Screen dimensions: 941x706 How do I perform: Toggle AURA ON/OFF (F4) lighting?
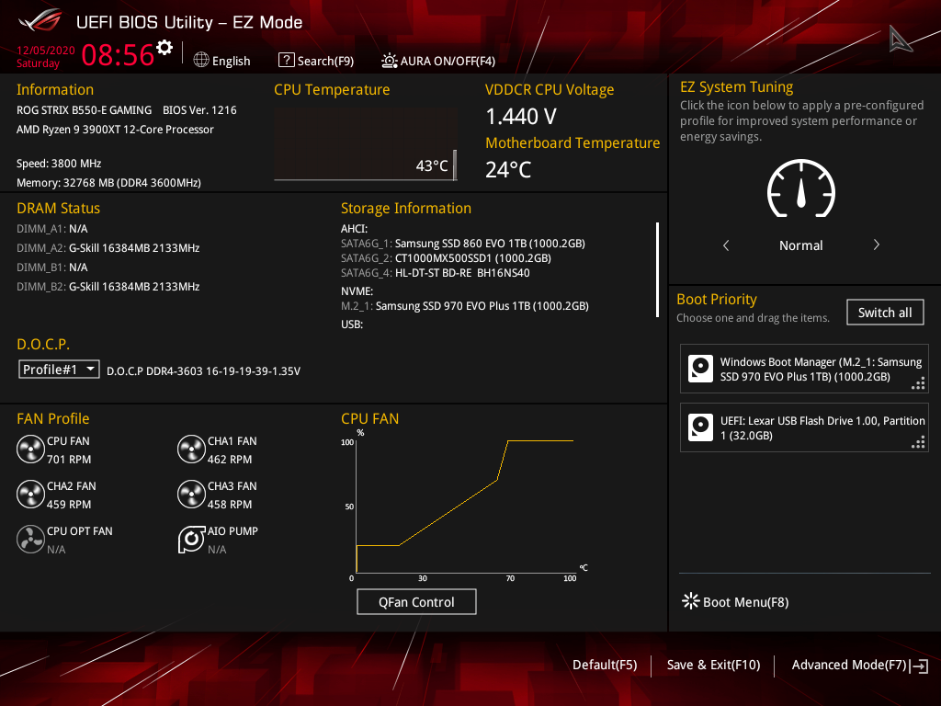[x=438, y=61]
